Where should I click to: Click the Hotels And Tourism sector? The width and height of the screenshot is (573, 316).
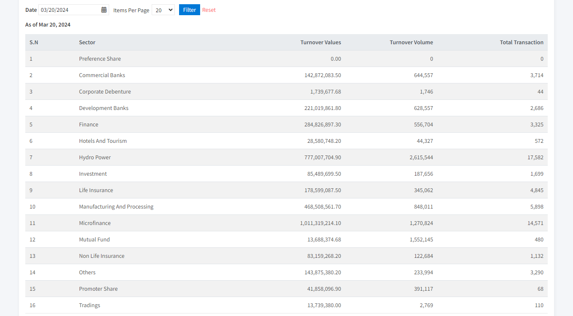(103, 141)
